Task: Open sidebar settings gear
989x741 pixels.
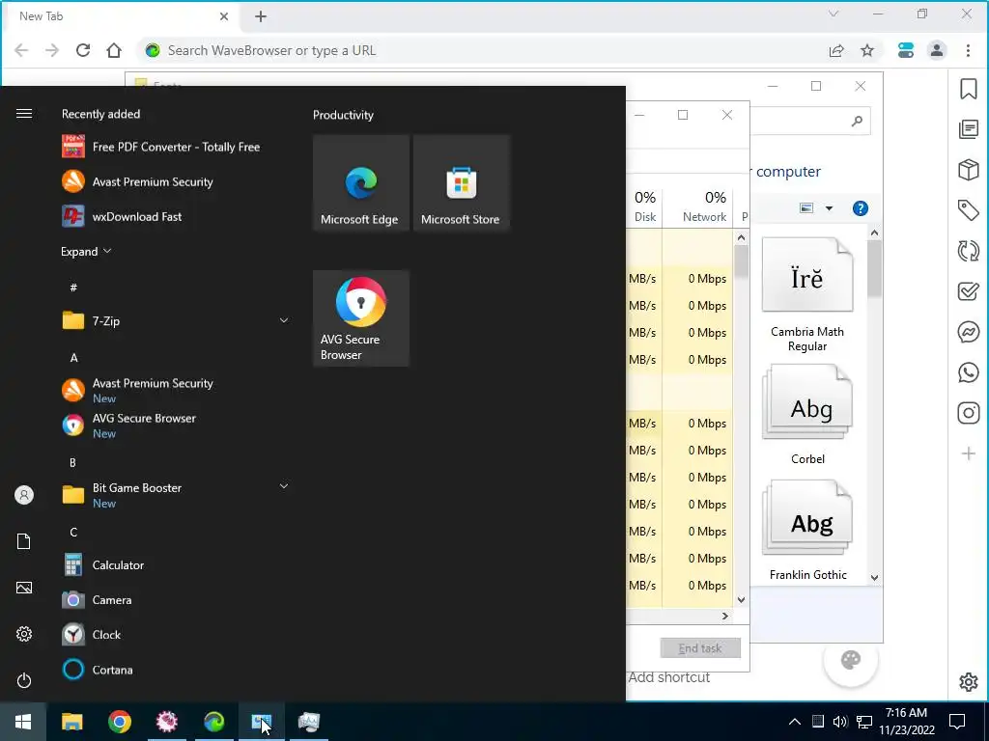Action: tap(968, 682)
